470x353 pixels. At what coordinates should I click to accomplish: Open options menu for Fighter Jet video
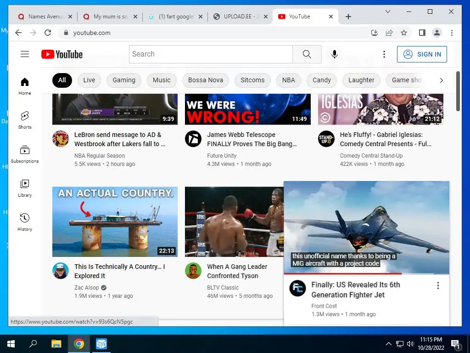click(x=438, y=285)
